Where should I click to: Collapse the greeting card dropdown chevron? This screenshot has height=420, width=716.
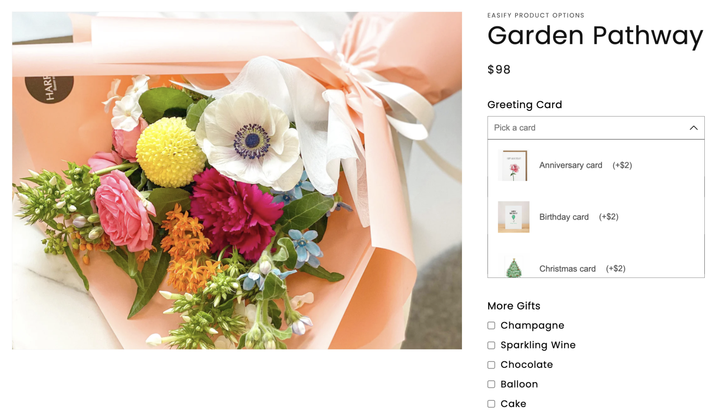pos(693,128)
